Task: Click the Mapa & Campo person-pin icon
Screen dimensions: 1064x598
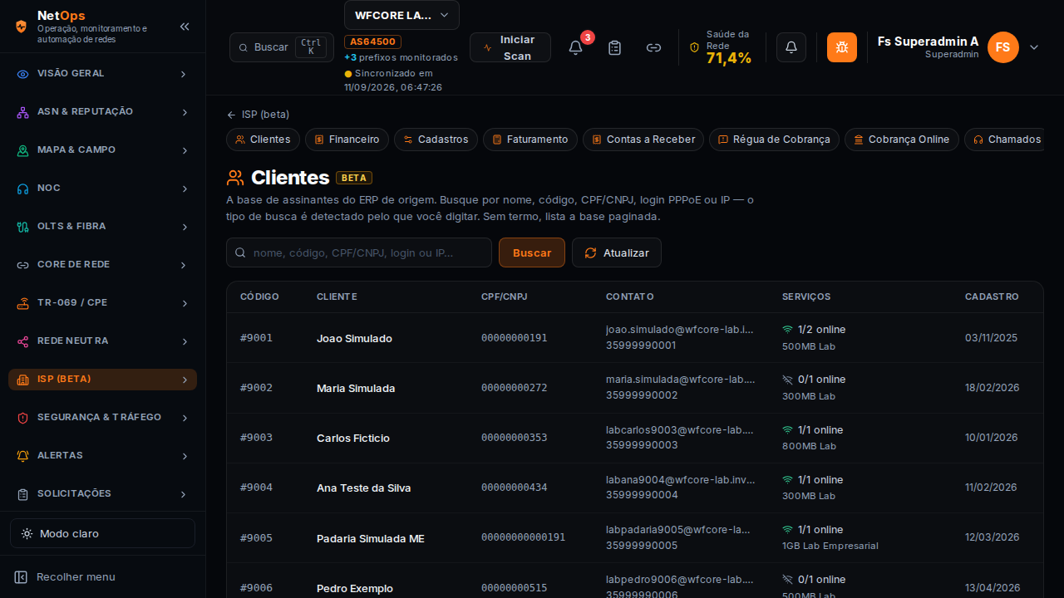Action: coord(23,150)
